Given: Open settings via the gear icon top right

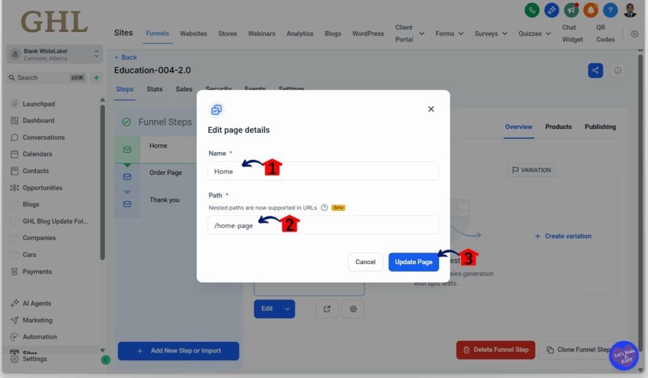Looking at the screenshot, I should point(635,34).
